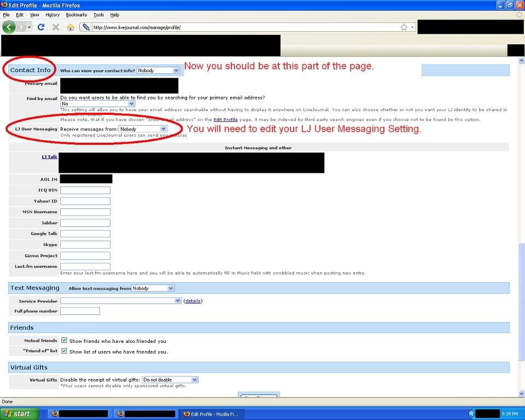
Task: Open the View menu
Action: (x=34, y=15)
